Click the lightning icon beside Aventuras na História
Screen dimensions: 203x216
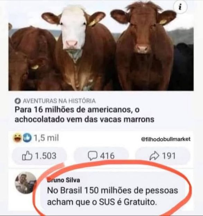tap(17, 101)
